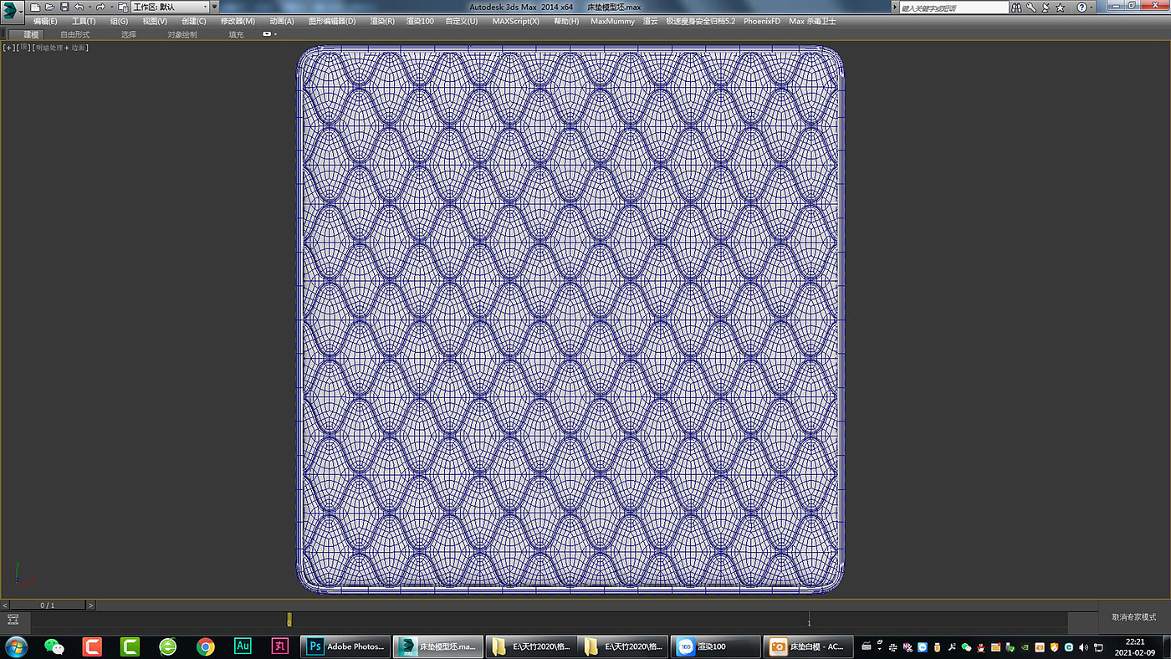The height and width of the screenshot is (659, 1171).
Task: Click 取消专家模式 button
Action: (x=1133, y=616)
